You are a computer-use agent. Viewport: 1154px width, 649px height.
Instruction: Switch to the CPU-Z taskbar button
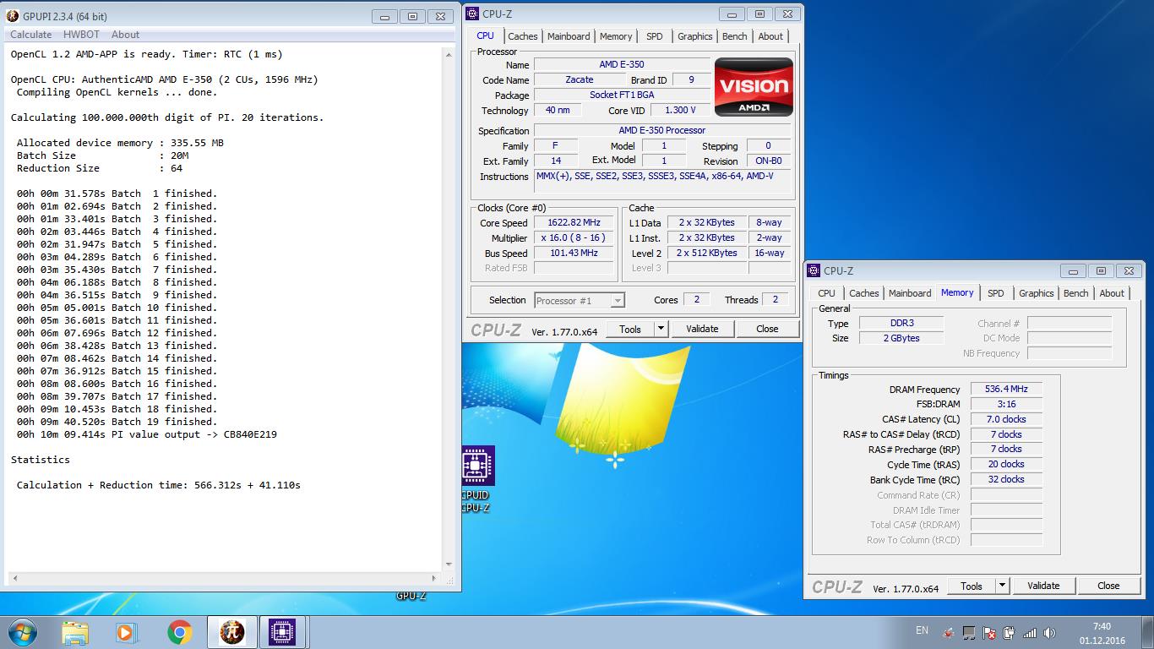click(x=282, y=632)
